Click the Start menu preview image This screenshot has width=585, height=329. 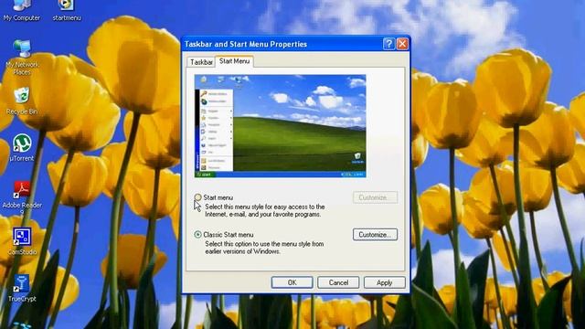[x=281, y=126]
